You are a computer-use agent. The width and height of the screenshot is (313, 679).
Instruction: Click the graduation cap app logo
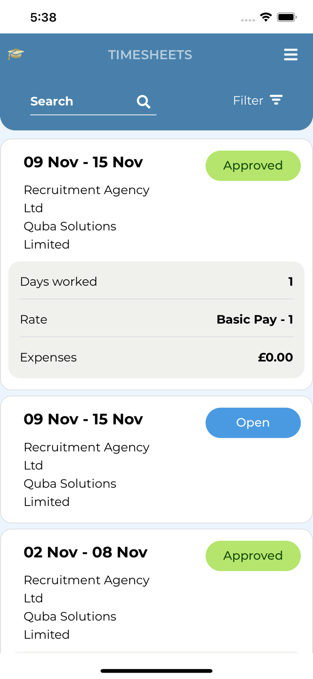point(15,54)
